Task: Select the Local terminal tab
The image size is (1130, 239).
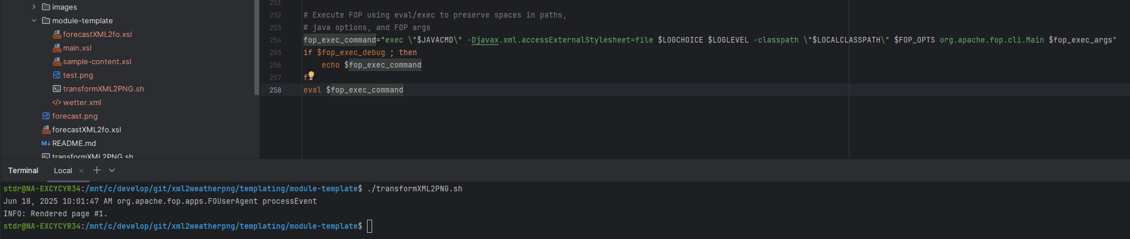Action: [x=62, y=170]
